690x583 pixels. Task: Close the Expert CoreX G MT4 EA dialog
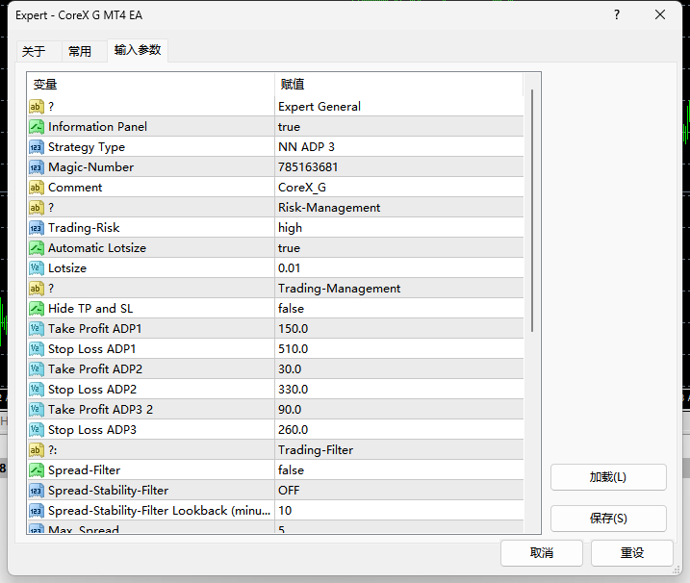click(660, 15)
